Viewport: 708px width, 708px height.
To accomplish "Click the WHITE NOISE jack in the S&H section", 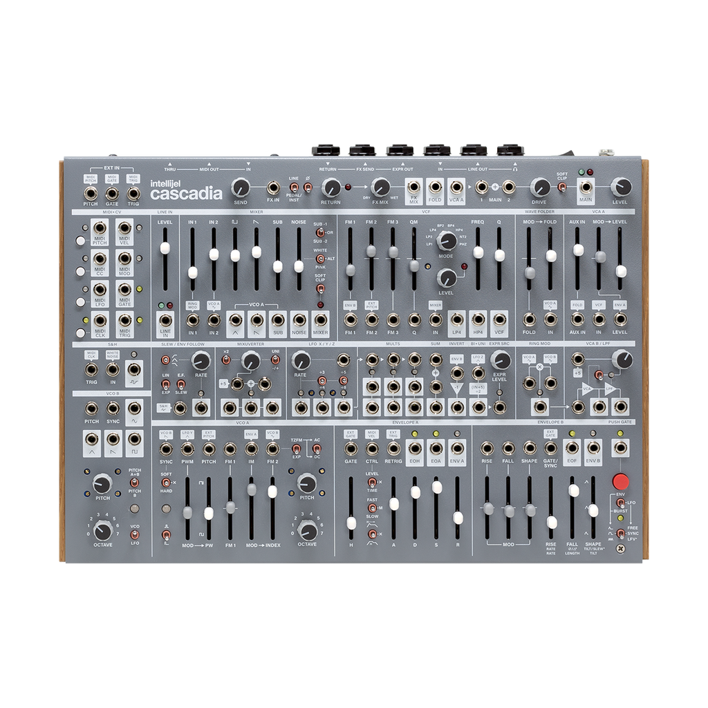I will (x=113, y=370).
